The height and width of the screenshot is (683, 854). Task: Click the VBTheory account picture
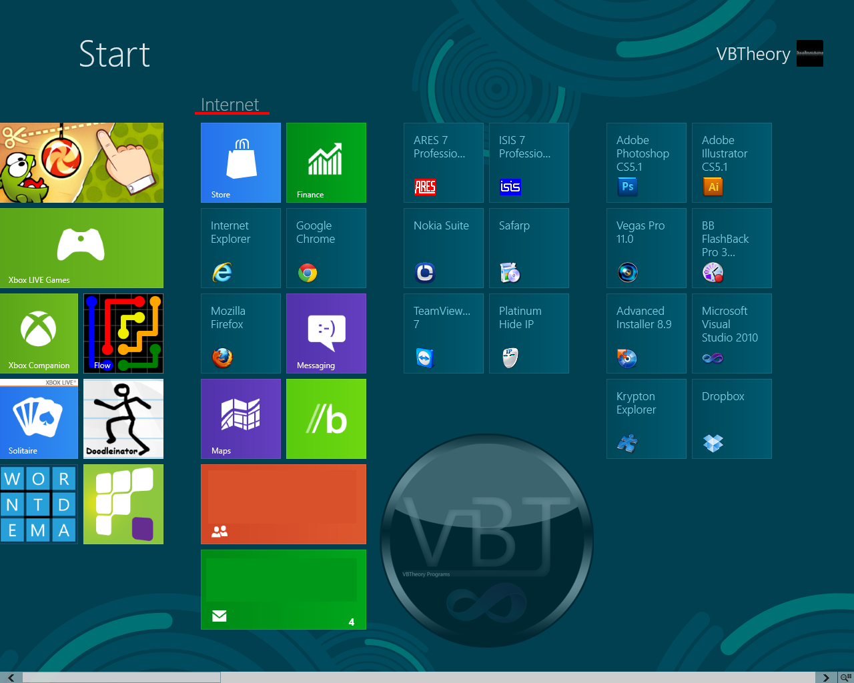tap(810, 53)
